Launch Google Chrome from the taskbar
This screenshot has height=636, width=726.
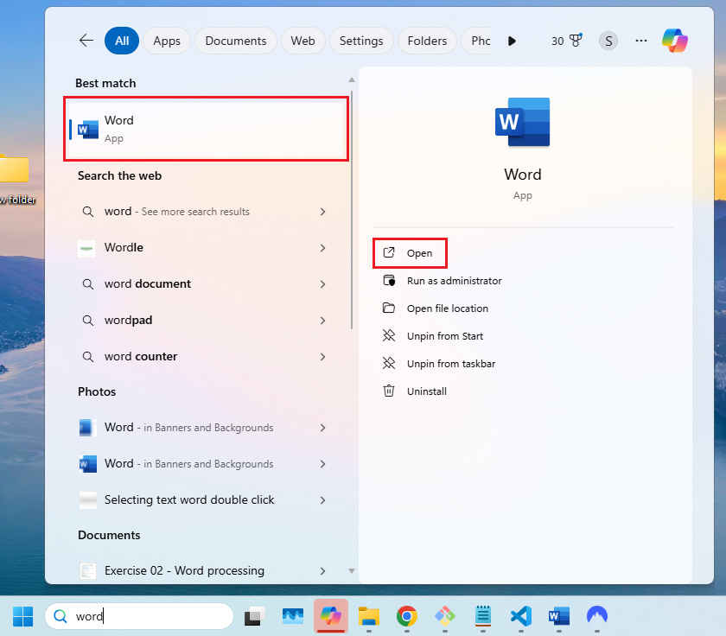click(406, 616)
